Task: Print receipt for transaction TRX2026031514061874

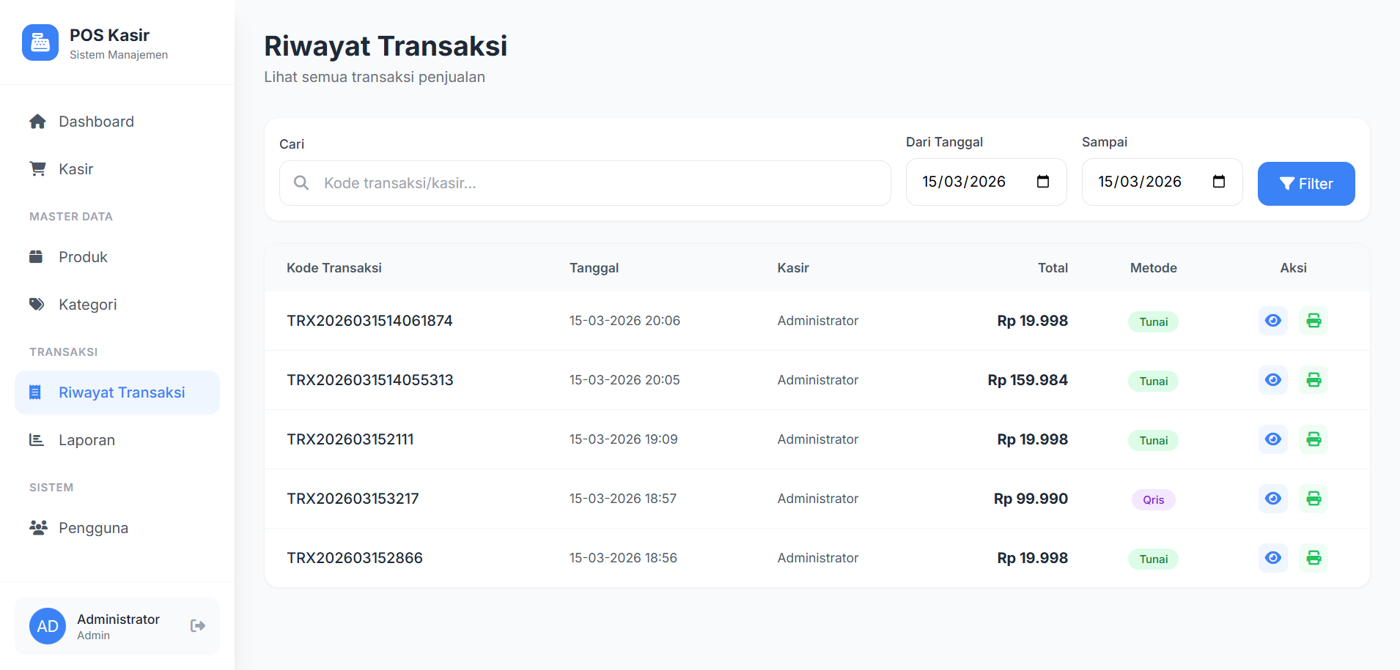Action: click(x=1314, y=321)
